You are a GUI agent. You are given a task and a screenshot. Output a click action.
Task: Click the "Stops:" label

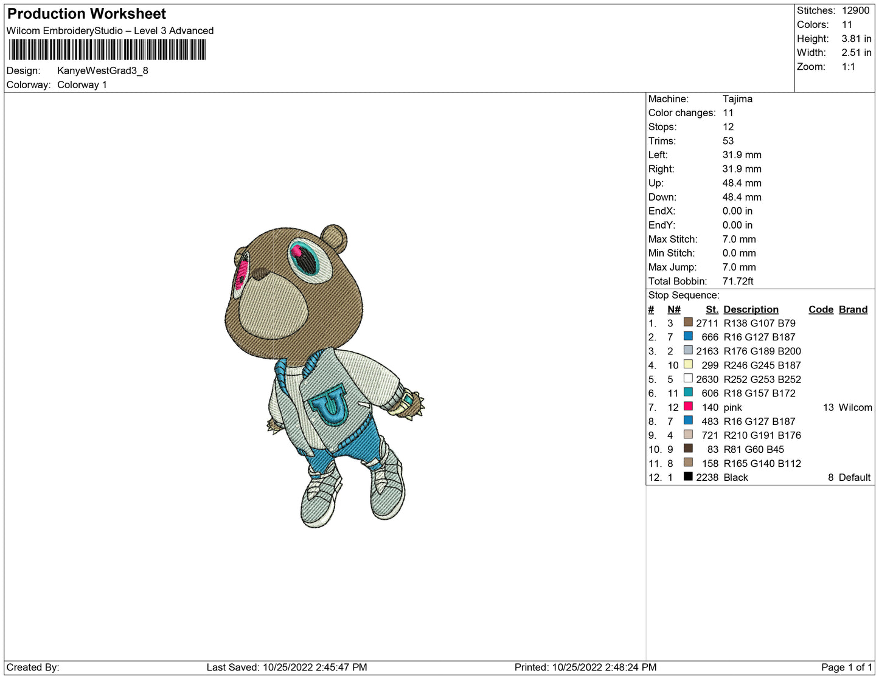tap(662, 126)
